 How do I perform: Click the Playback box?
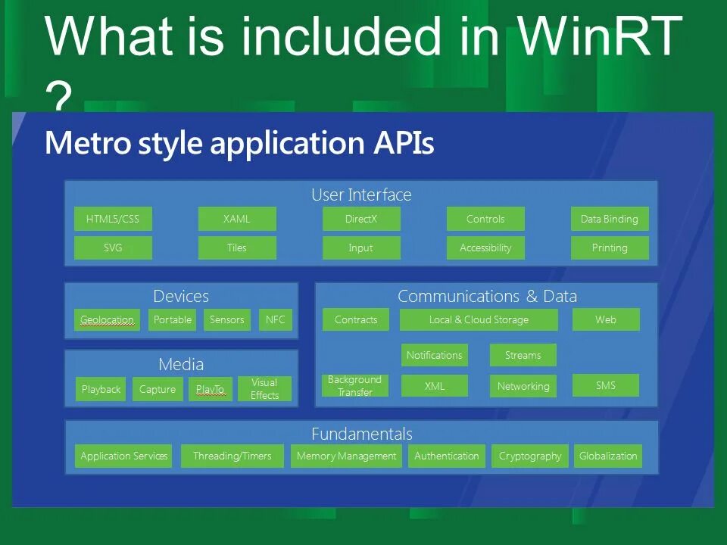click(x=101, y=389)
